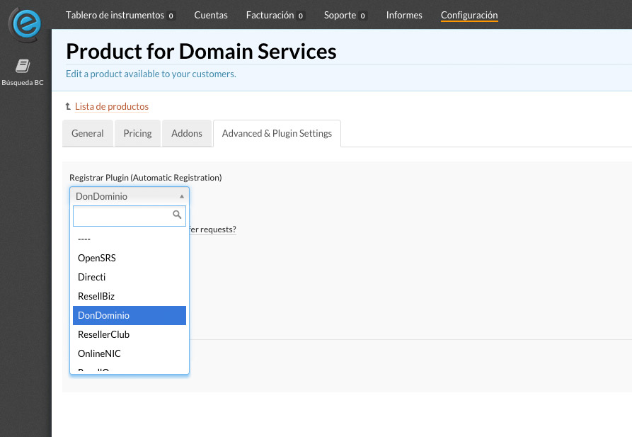This screenshot has width=632, height=437.
Task: Select the highlighted DonDominio option
Action: click(x=130, y=315)
